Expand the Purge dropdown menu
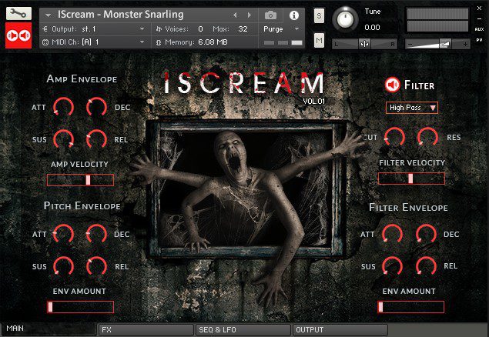Screen dimensions: 489x337 pyautogui.click(x=281, y=29)
